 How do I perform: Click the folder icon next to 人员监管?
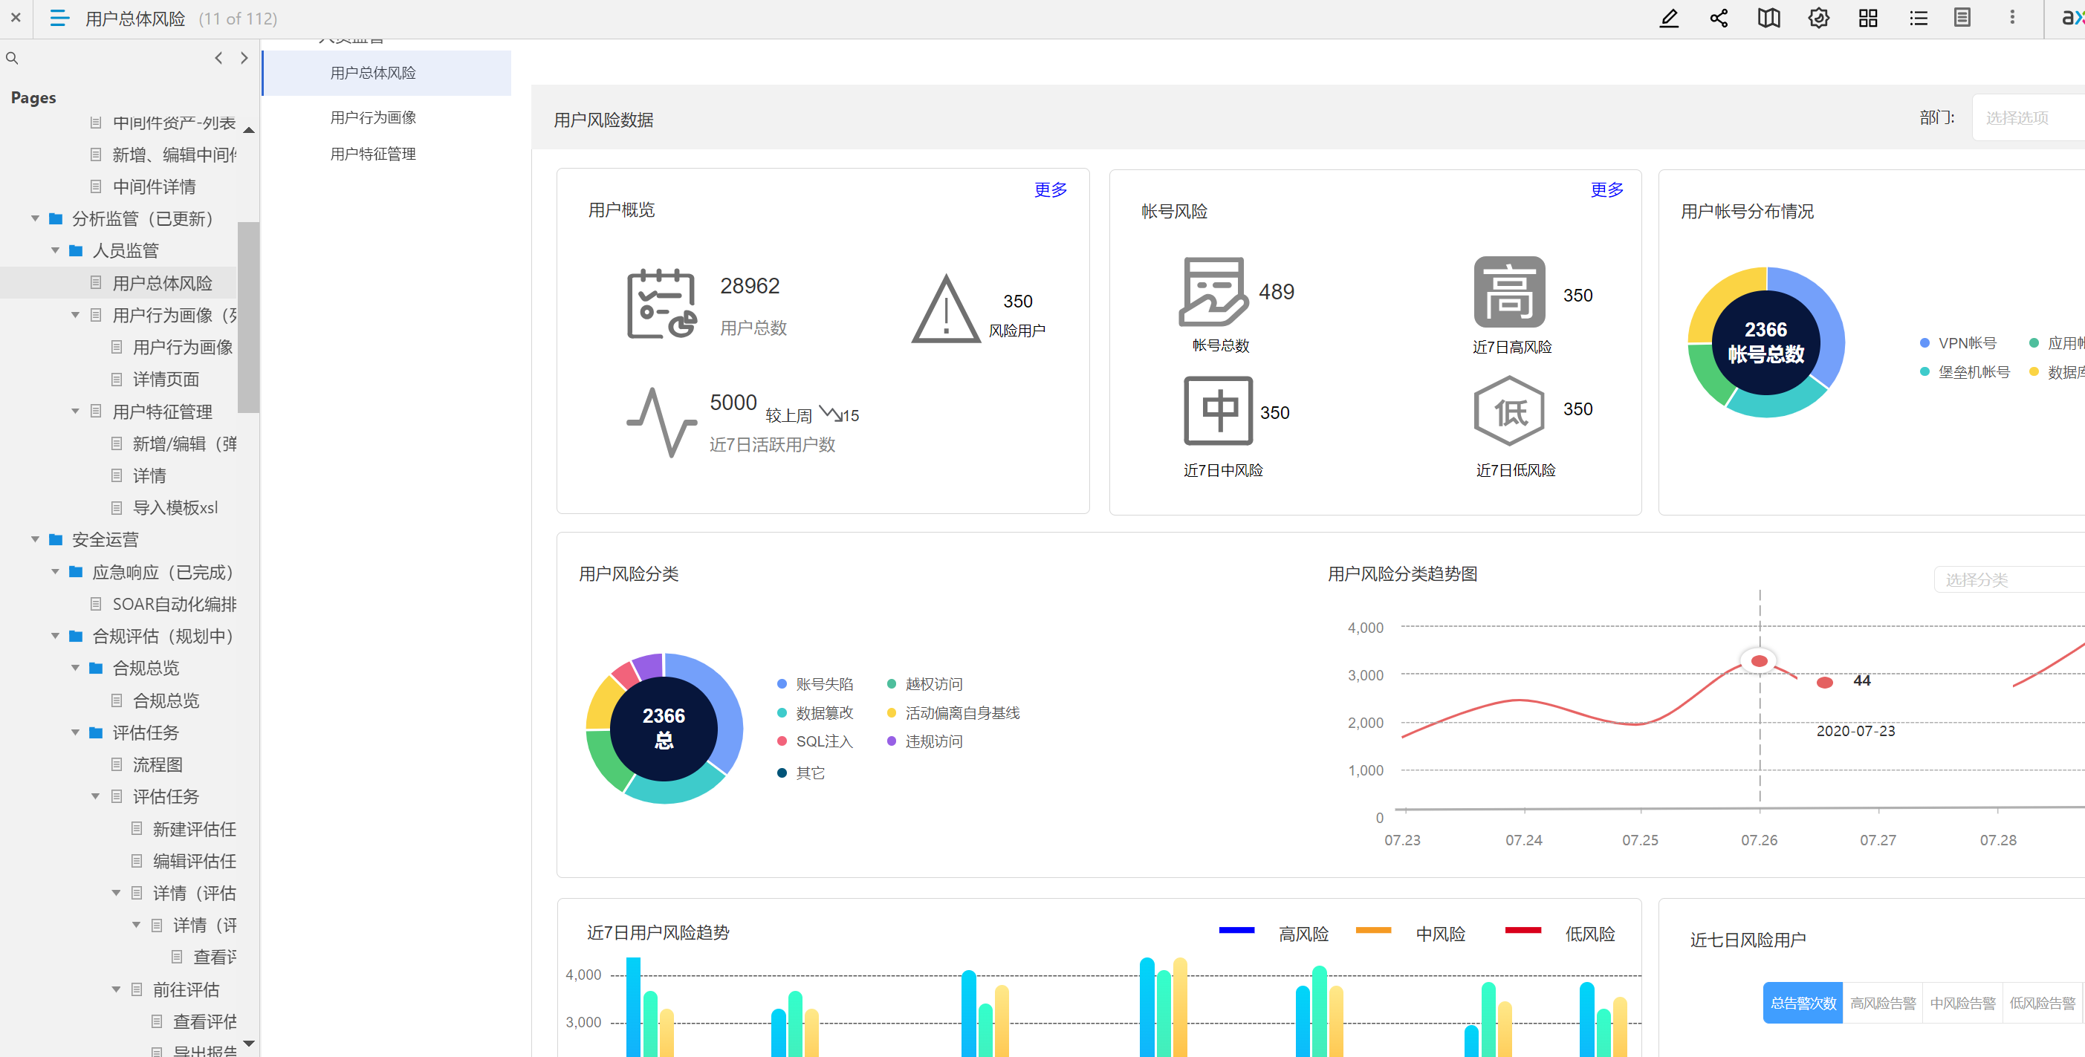(76, 250)
